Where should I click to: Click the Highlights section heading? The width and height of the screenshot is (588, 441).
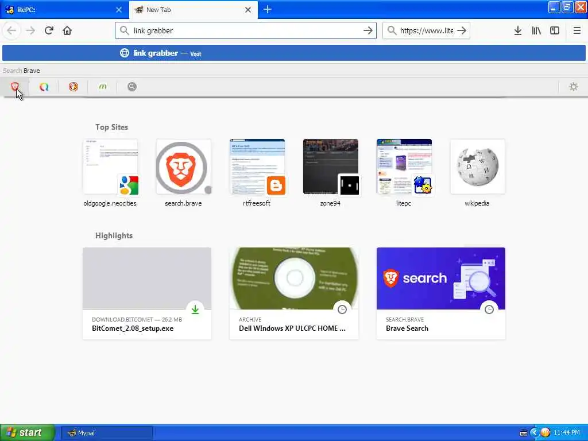click(x=114, y=236)
